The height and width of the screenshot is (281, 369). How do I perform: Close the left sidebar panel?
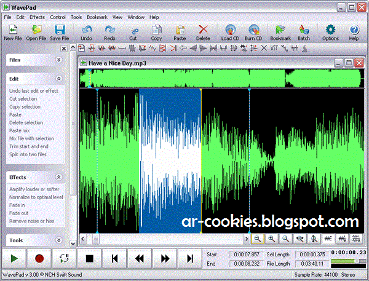pos(64,49)
